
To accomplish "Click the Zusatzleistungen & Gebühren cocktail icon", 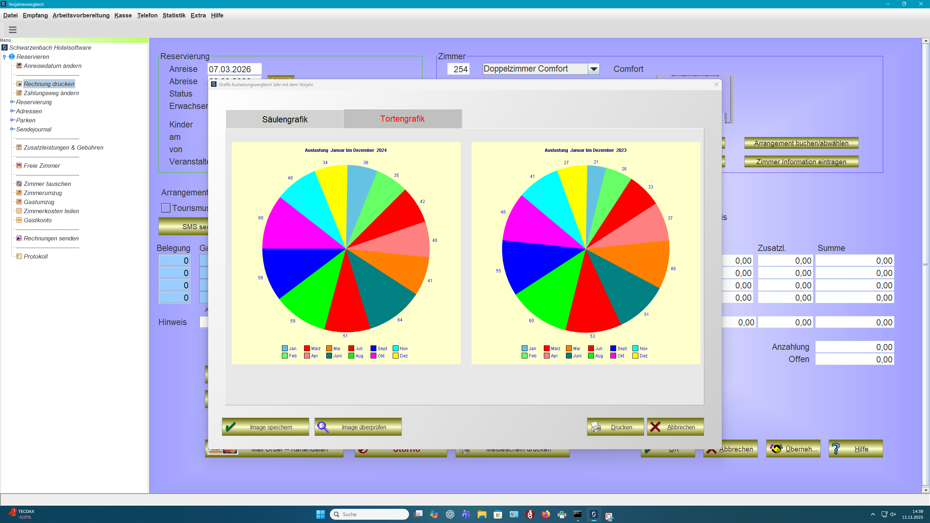I will 19,147.
